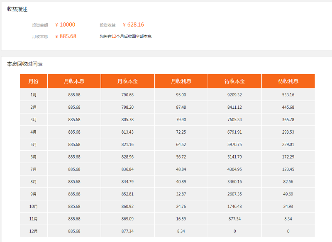Click the 投资金额 label
This screenshot has height=242, width=332.
click(x=40, y=25)
